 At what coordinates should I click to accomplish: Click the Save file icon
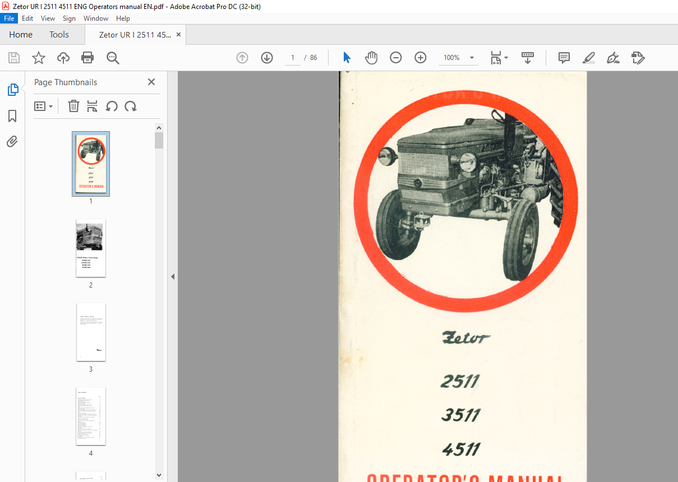(14, 58)
